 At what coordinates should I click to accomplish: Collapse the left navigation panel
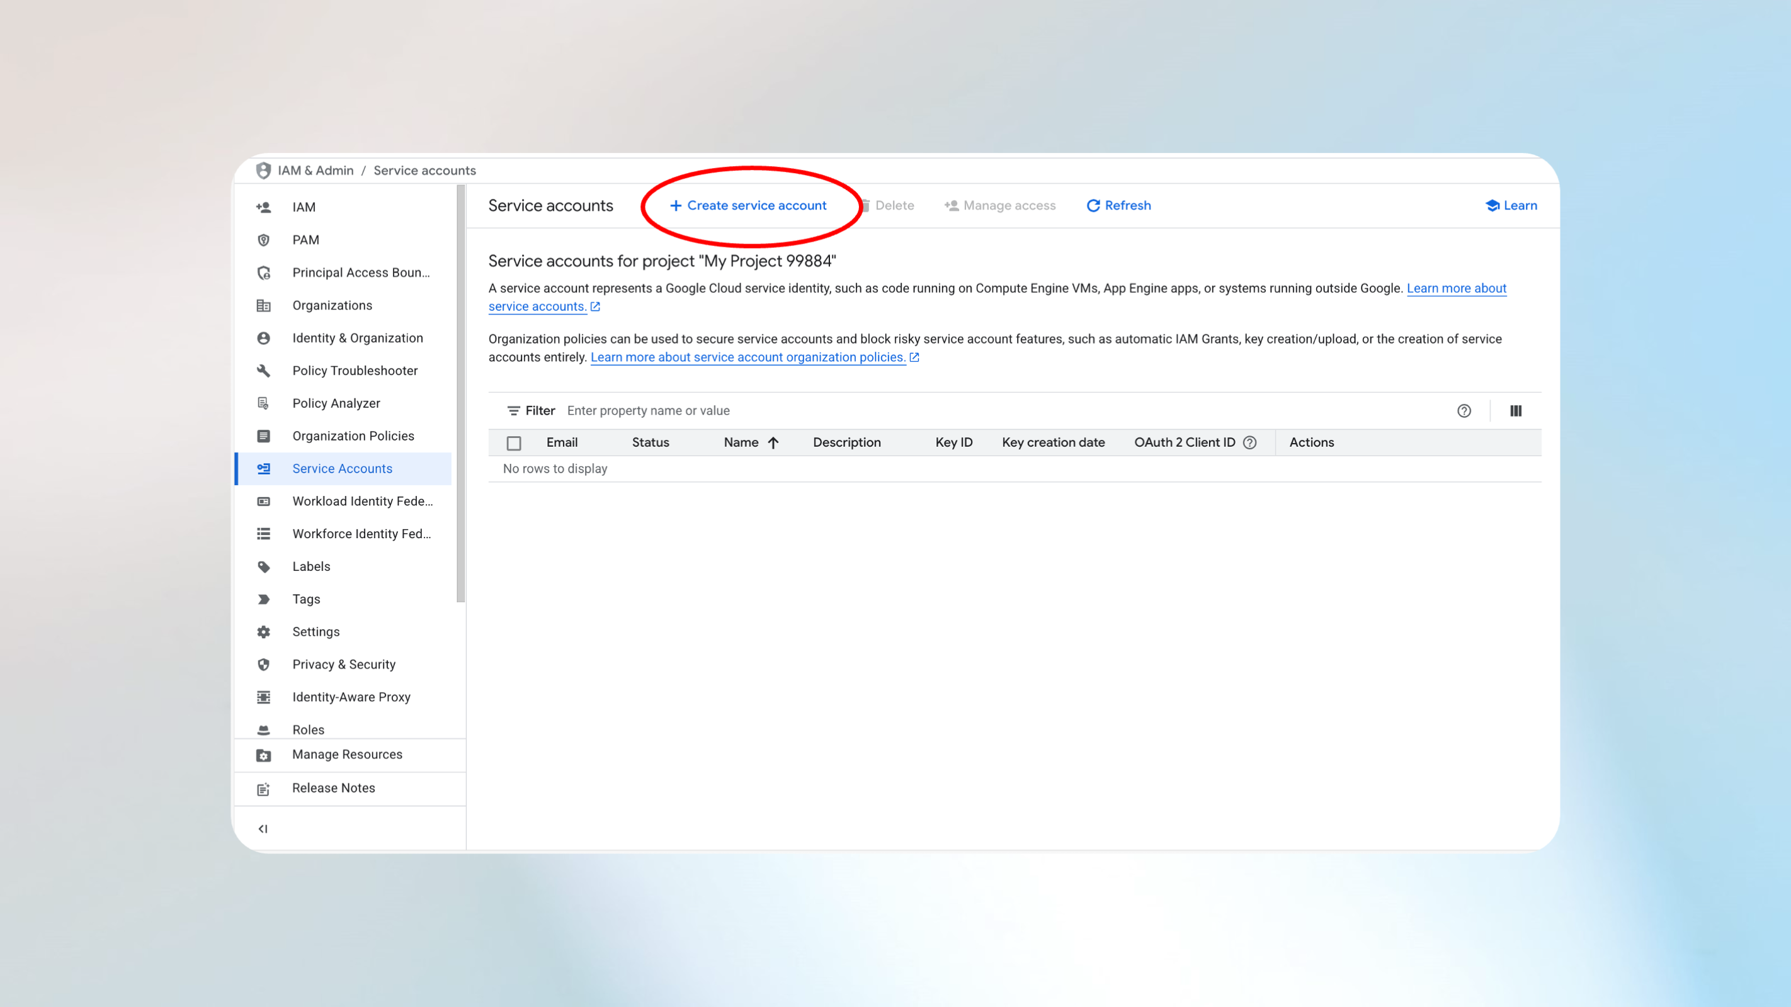pos(263,828)
